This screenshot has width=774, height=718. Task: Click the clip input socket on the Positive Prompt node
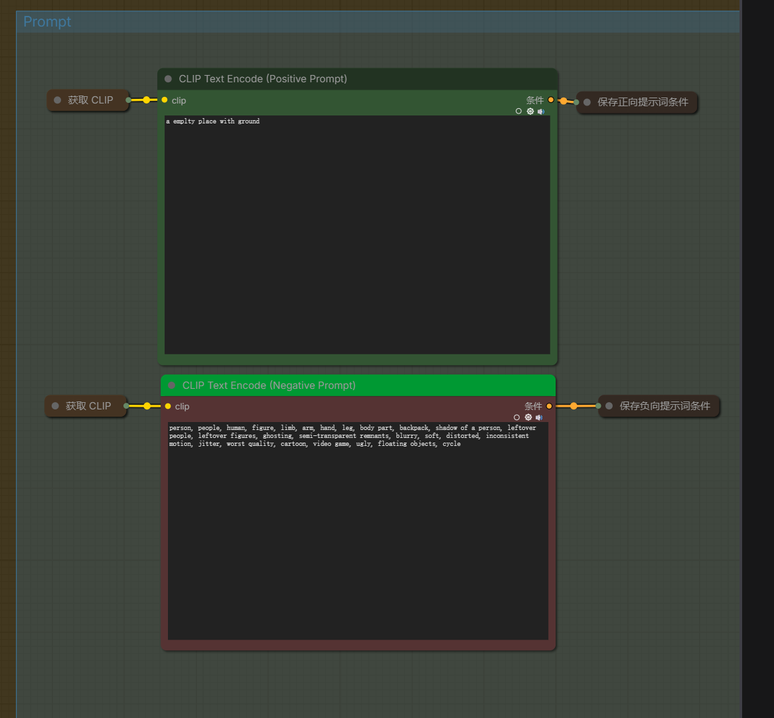165,100
